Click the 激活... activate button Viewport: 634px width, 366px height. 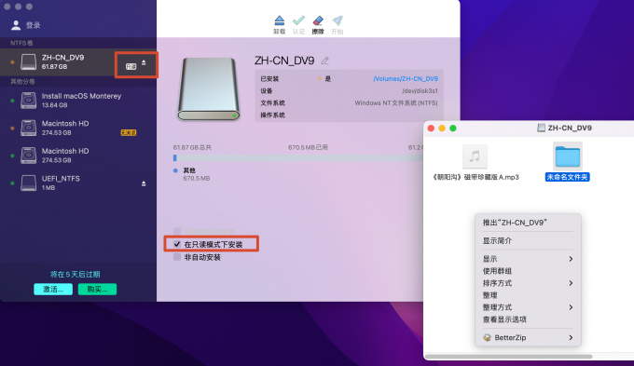point(53,290)
